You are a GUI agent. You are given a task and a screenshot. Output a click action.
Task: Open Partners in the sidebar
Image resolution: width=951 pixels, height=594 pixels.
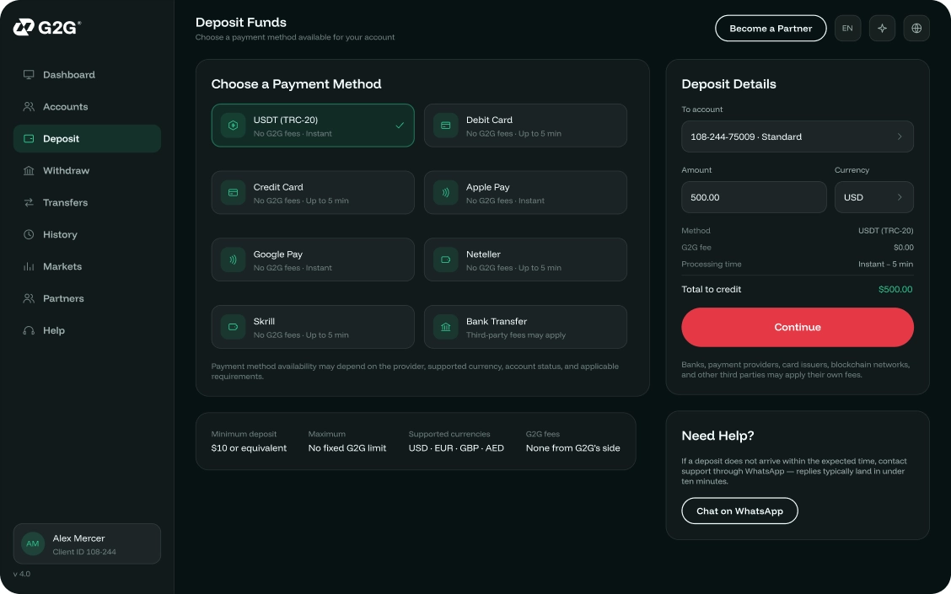point(87,298)
